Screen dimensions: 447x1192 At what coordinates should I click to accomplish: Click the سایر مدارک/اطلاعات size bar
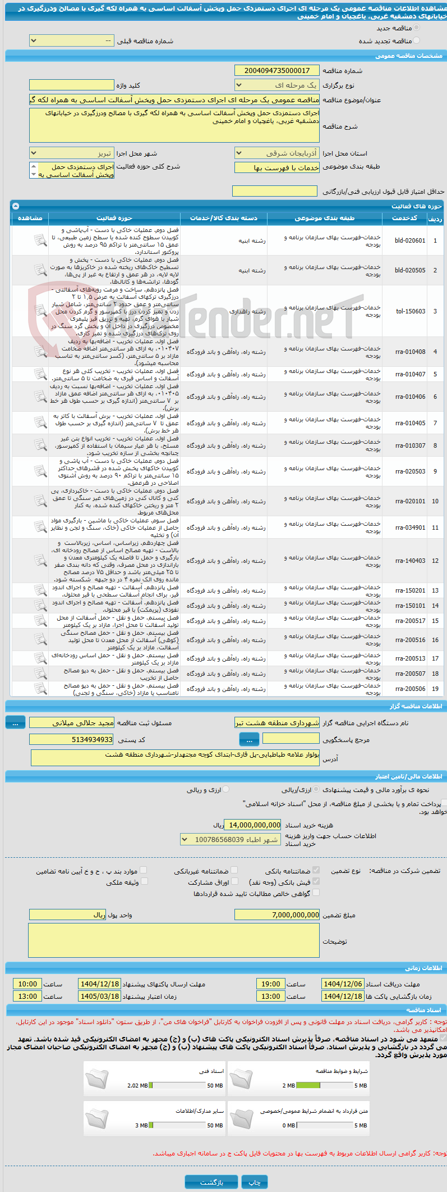point(177,1125)
